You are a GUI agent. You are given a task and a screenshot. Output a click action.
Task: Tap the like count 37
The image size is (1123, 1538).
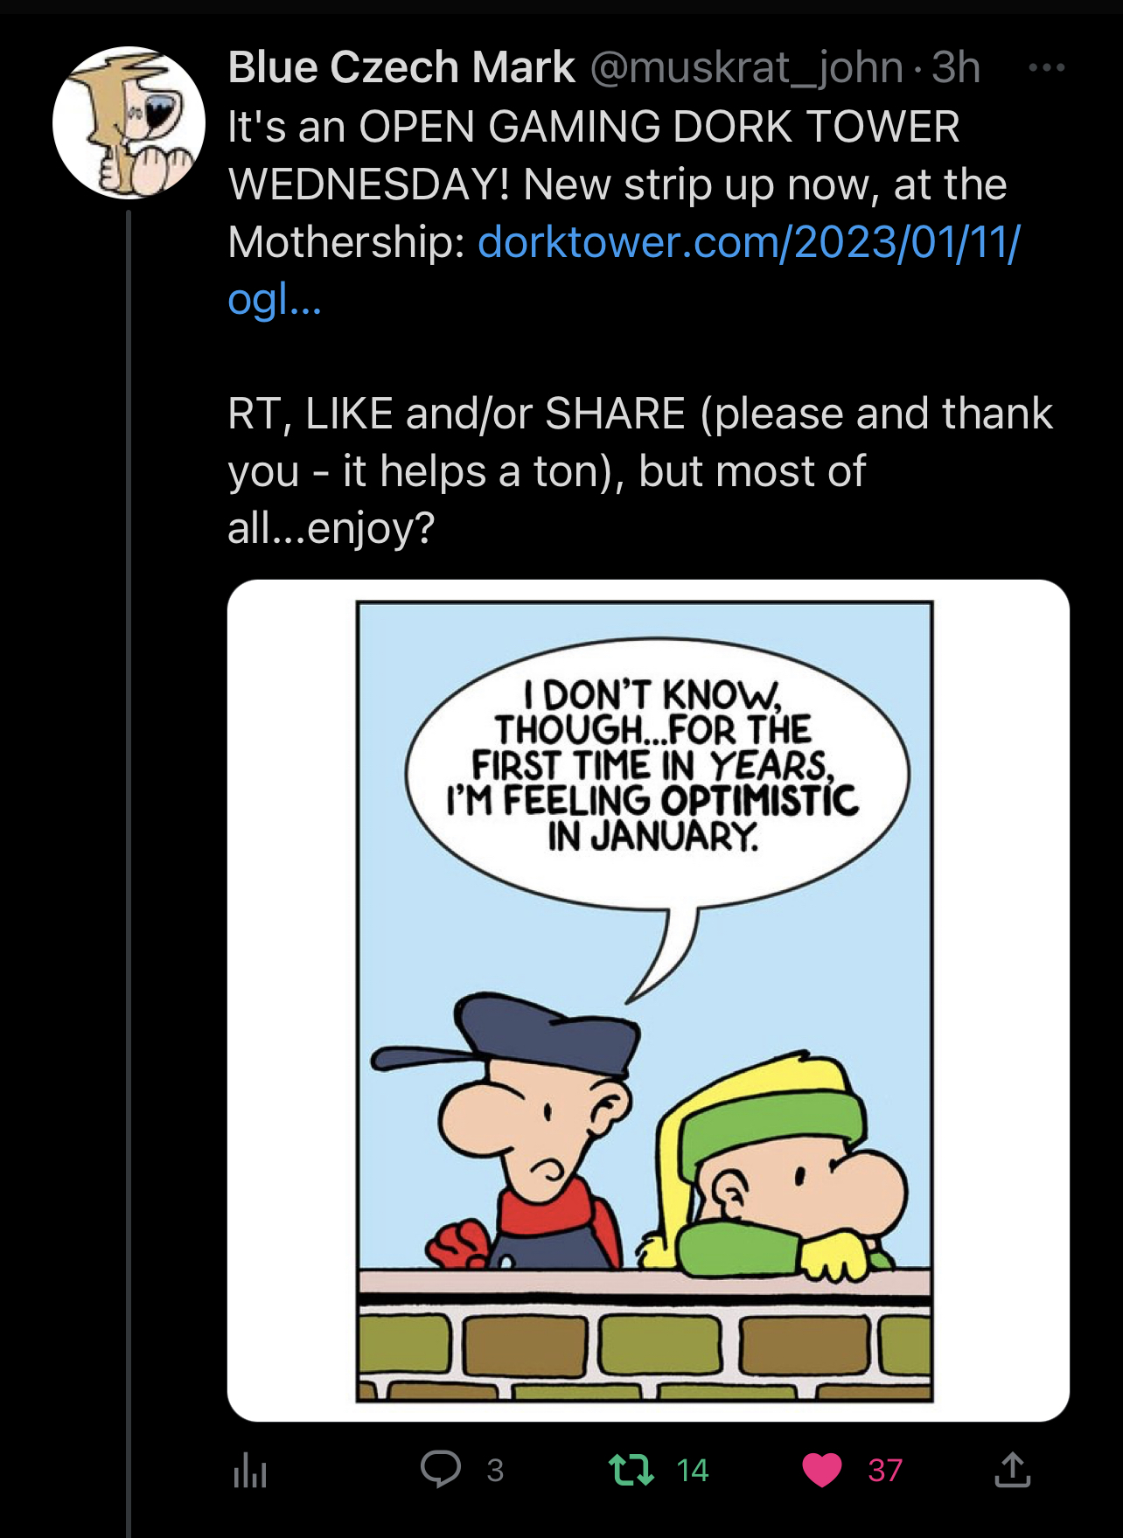885,1470
